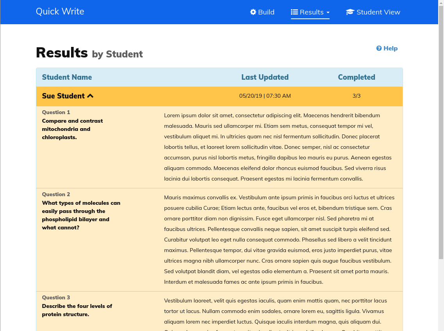Click the question mark Help icon
The height and width of the screenshot is (331, 444).
click(x=379, y=48)
